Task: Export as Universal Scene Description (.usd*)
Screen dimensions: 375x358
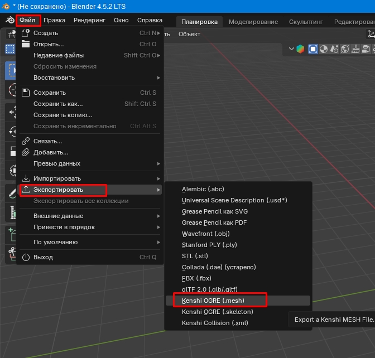Action: 238,200
